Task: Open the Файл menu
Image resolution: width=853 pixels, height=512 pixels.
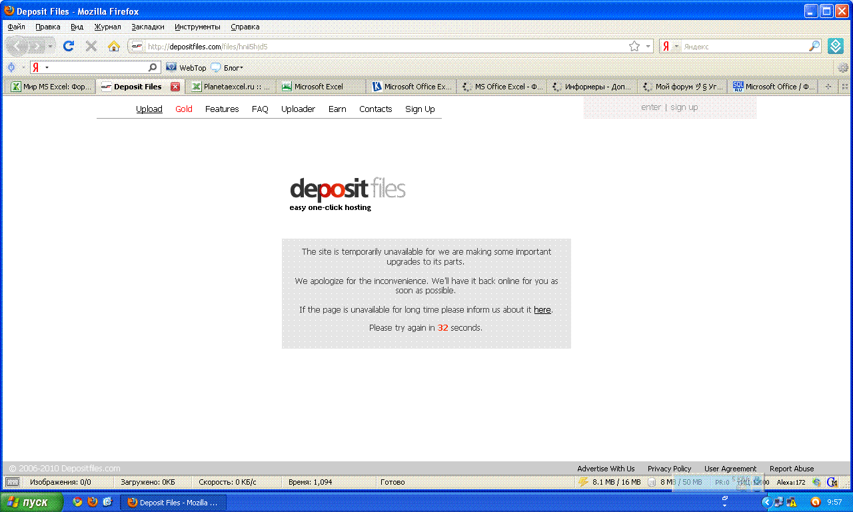Action: click(17, 27)
